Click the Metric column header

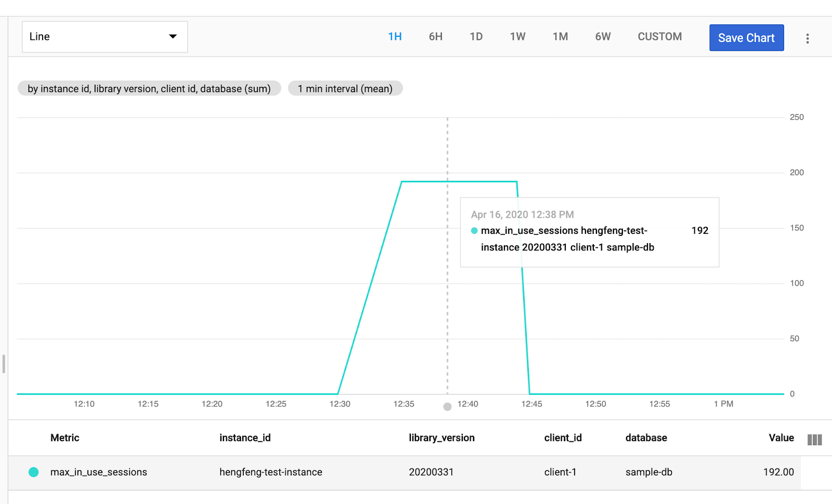click(x=64, y=438)
